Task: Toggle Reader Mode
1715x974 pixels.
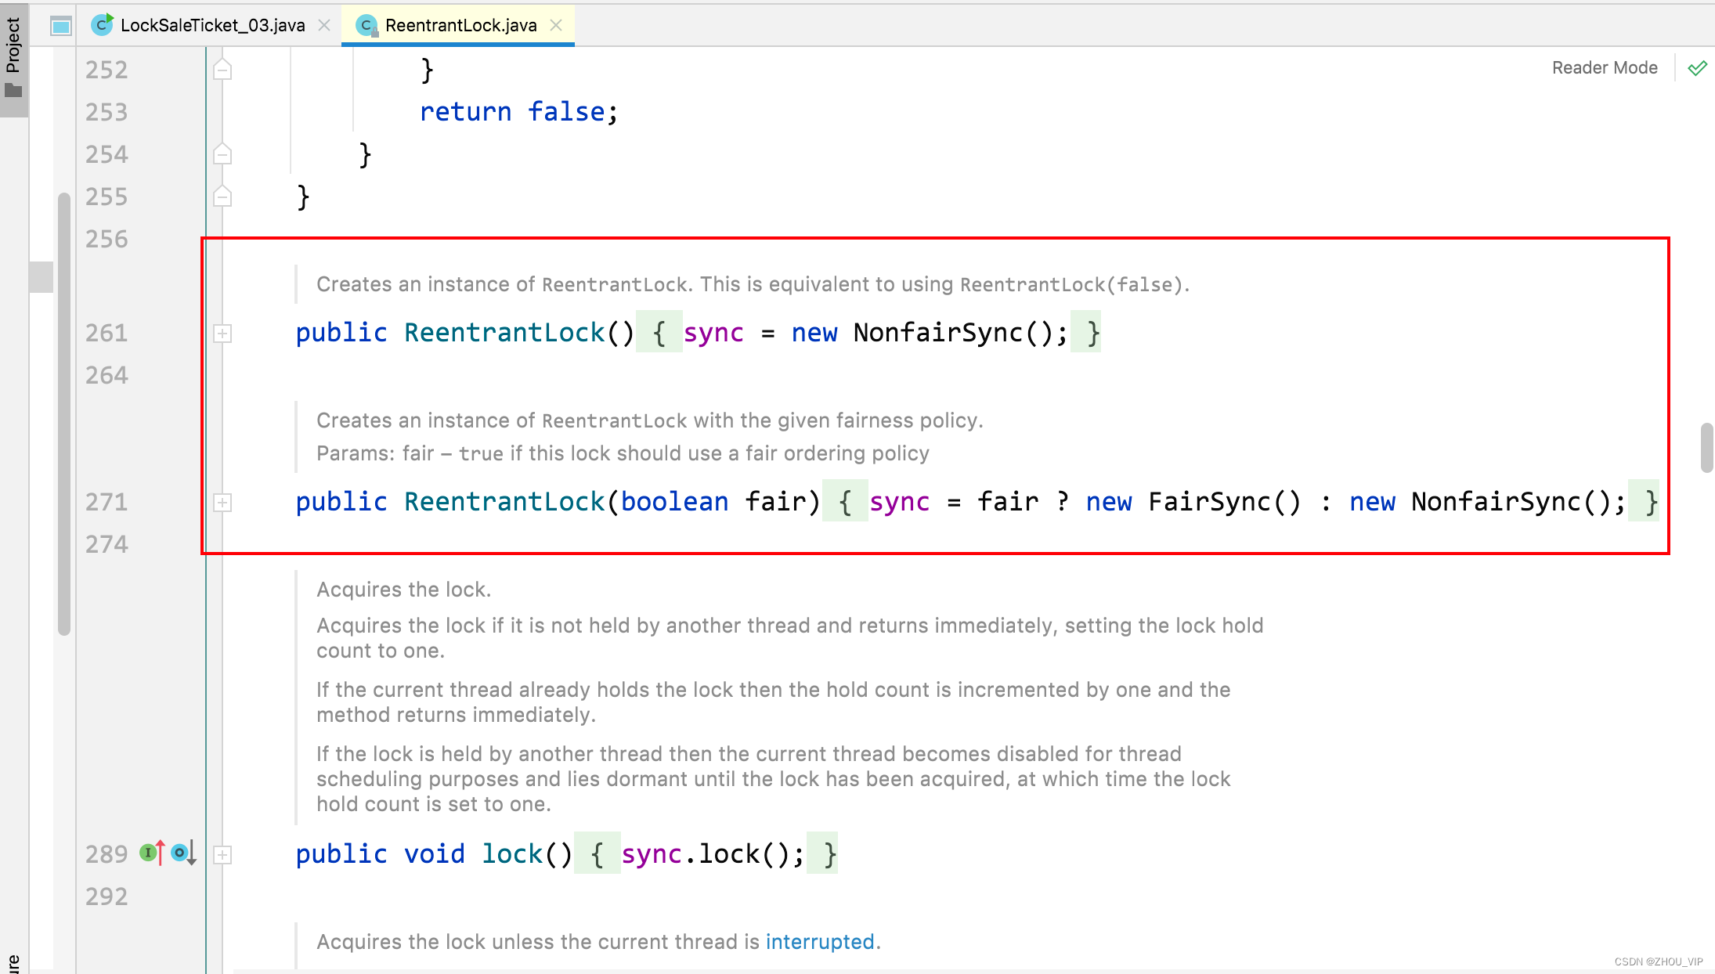Action: click(1605, 68)
